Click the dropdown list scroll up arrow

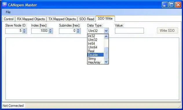click(106, 37)
